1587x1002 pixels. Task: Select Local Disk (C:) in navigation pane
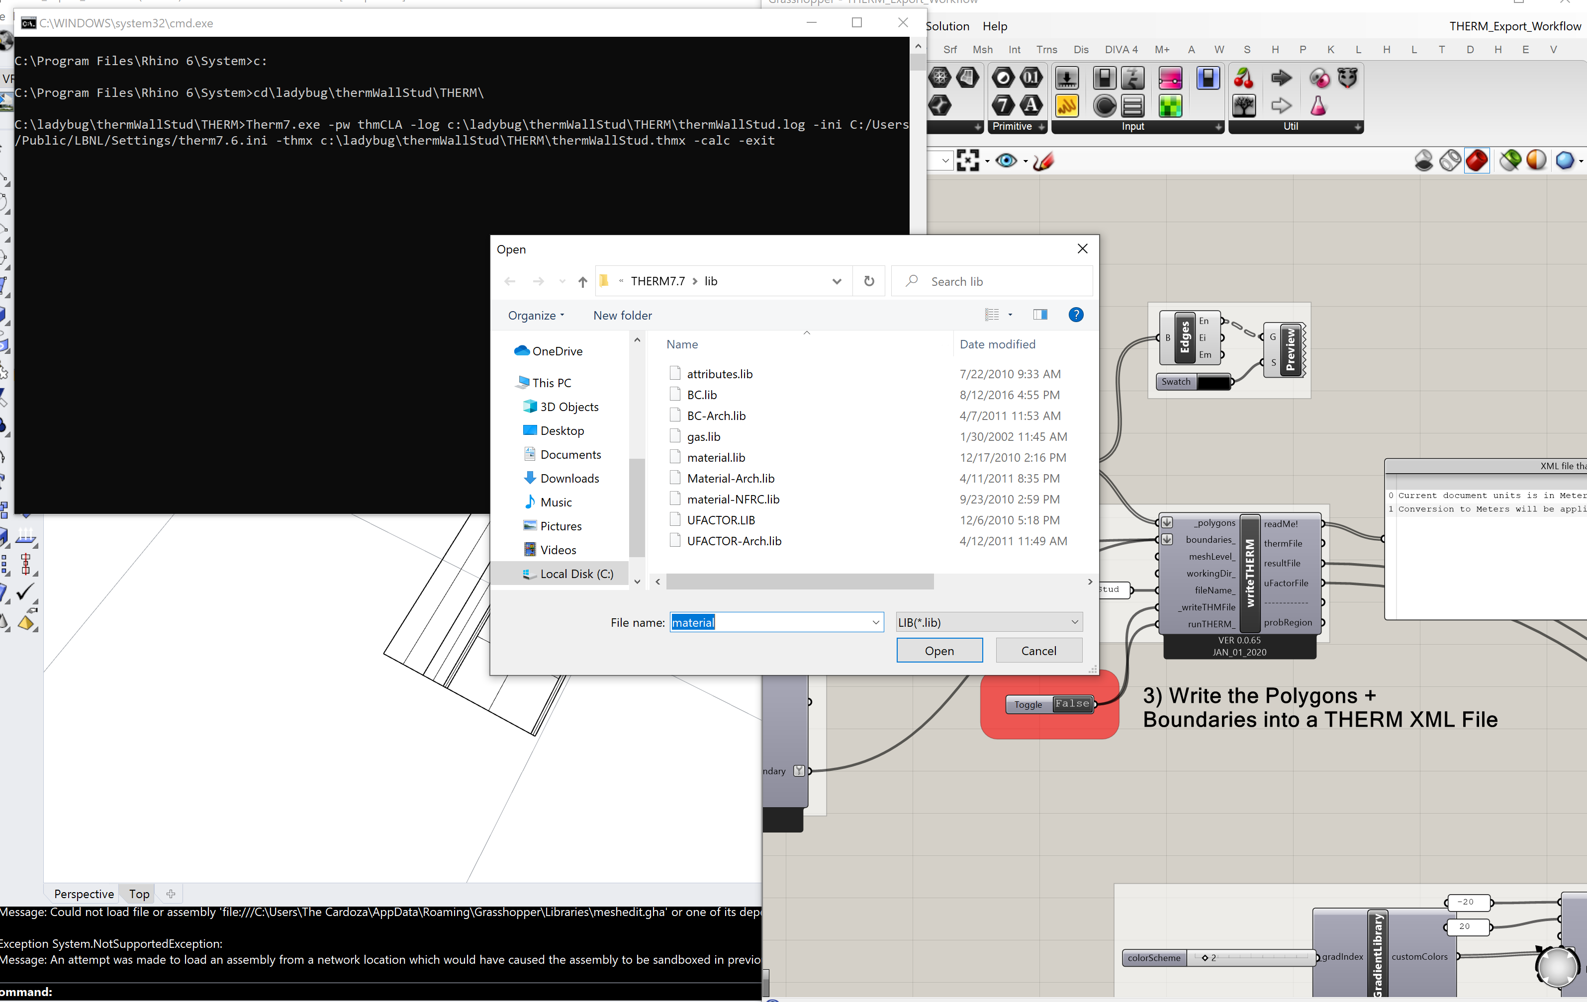pyautogui.click(x=576, y=574)
